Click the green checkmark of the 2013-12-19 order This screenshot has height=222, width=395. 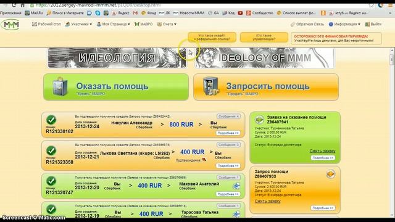tap(51, 210)
